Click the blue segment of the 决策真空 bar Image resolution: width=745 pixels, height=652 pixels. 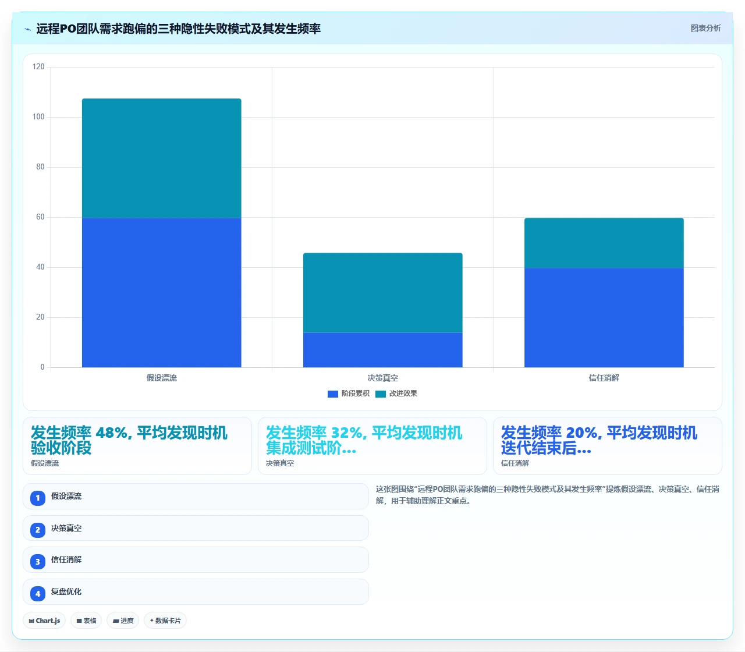pos(383,350)
